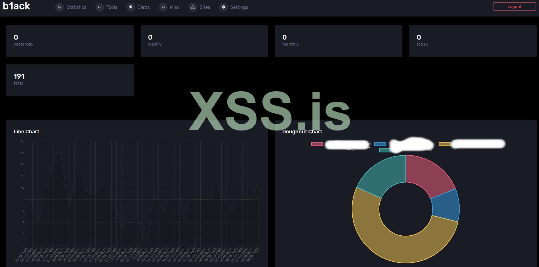Toggle the teal legend swatch
The width and height of the screenshot is (539, 267).
(x=385, y=150)
